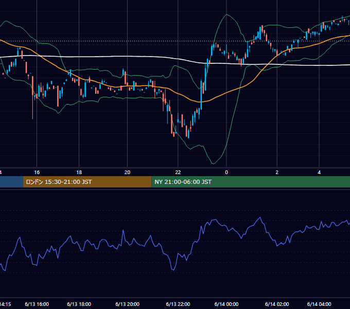
Task: Click the 6/13 22:00 date label
Action: [178, 304]
